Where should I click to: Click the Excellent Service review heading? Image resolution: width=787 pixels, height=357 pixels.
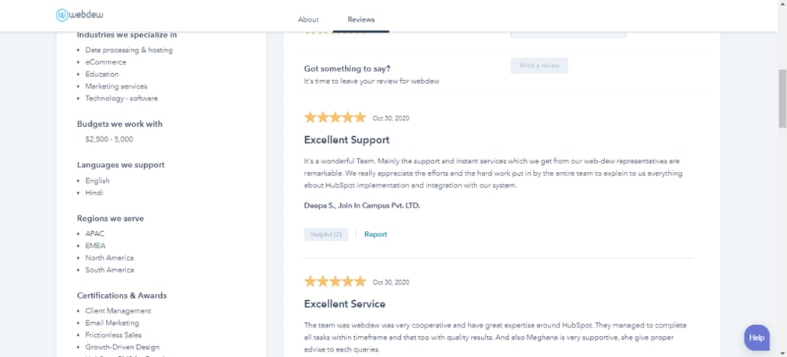[344, 304]
